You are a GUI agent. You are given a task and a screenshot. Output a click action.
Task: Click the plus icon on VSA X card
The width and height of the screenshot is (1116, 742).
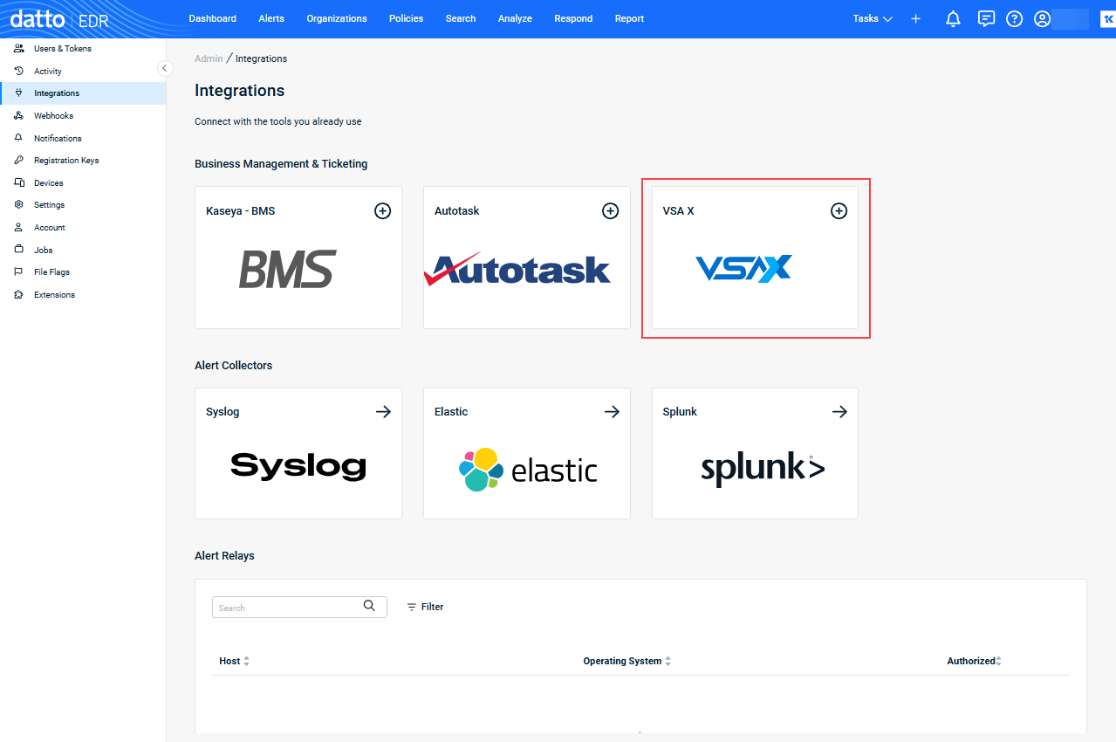click(839, 210)
